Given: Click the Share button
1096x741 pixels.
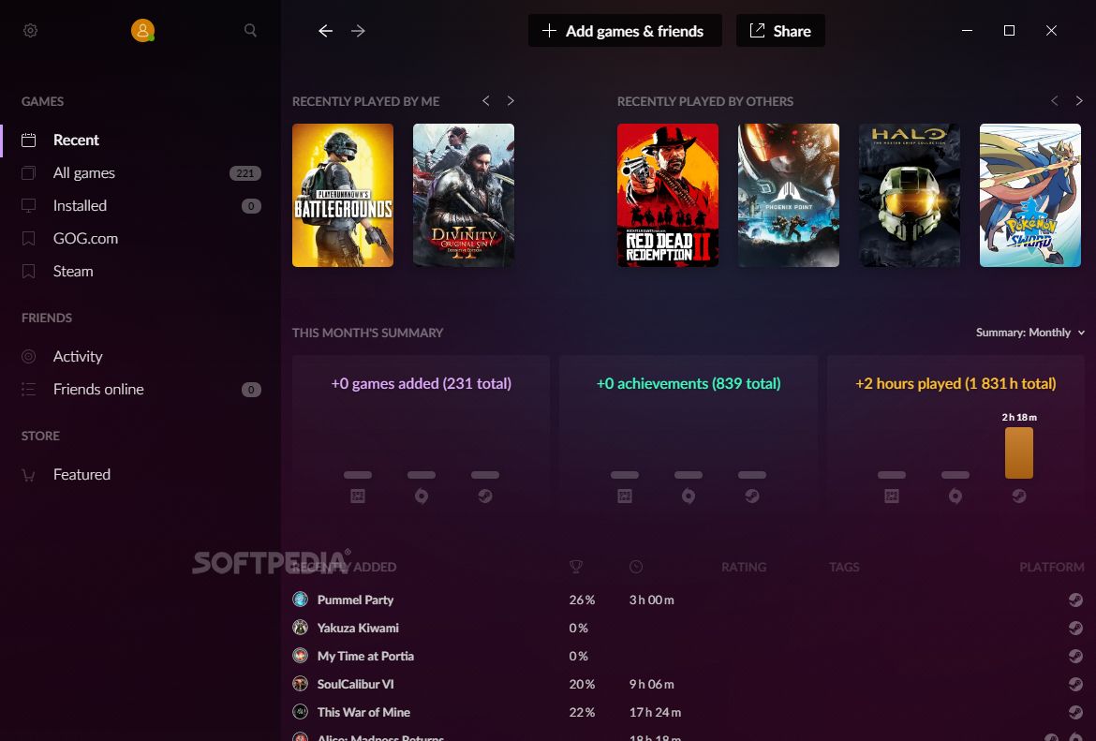Looking at the screenshot, I should [780, 31].
